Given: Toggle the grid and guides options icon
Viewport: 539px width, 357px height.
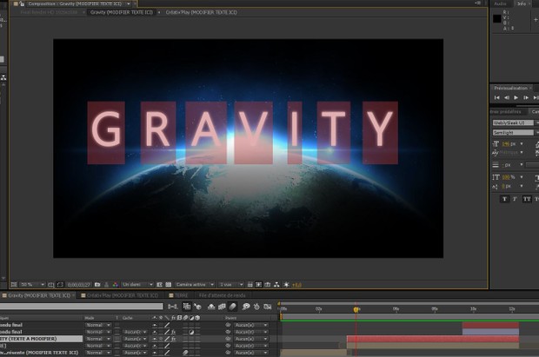Looking at the screenshot, I should (51, 285).
